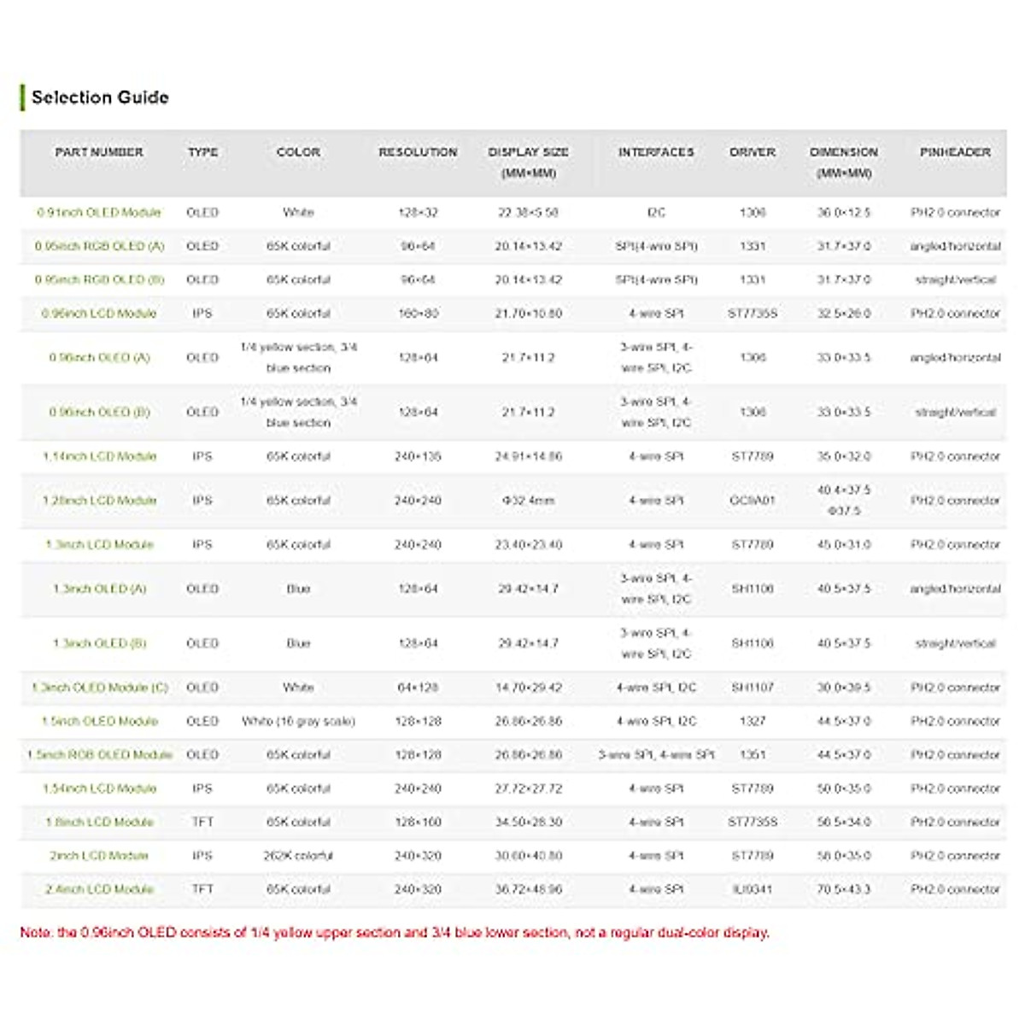
Task: Select the 1.28inch LCD Module link
Action: click(99, 501)
